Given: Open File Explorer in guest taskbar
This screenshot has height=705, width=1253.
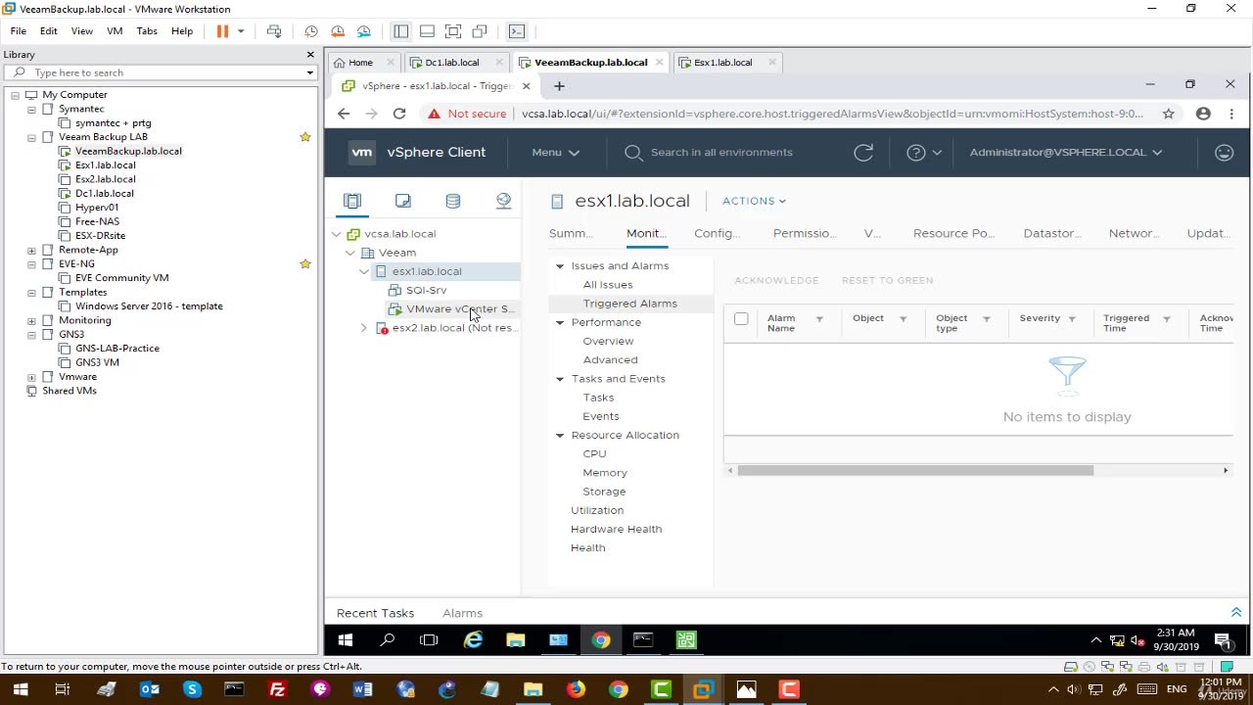Looking at the screenshot, I should (x=516, y=640).
